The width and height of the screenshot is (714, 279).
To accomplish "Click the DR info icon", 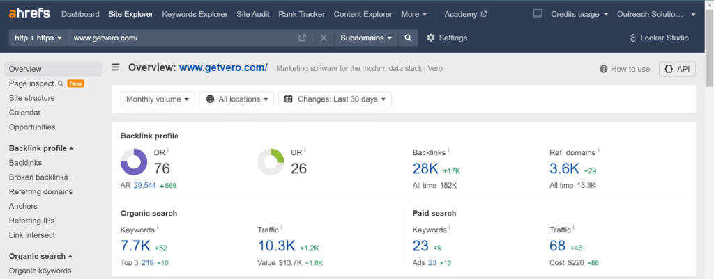I will tap(168, 150).
